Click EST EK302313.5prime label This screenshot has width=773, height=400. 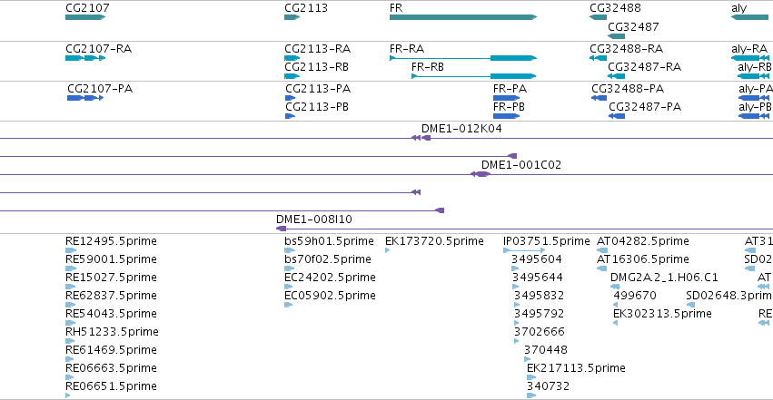coord(662,314)
